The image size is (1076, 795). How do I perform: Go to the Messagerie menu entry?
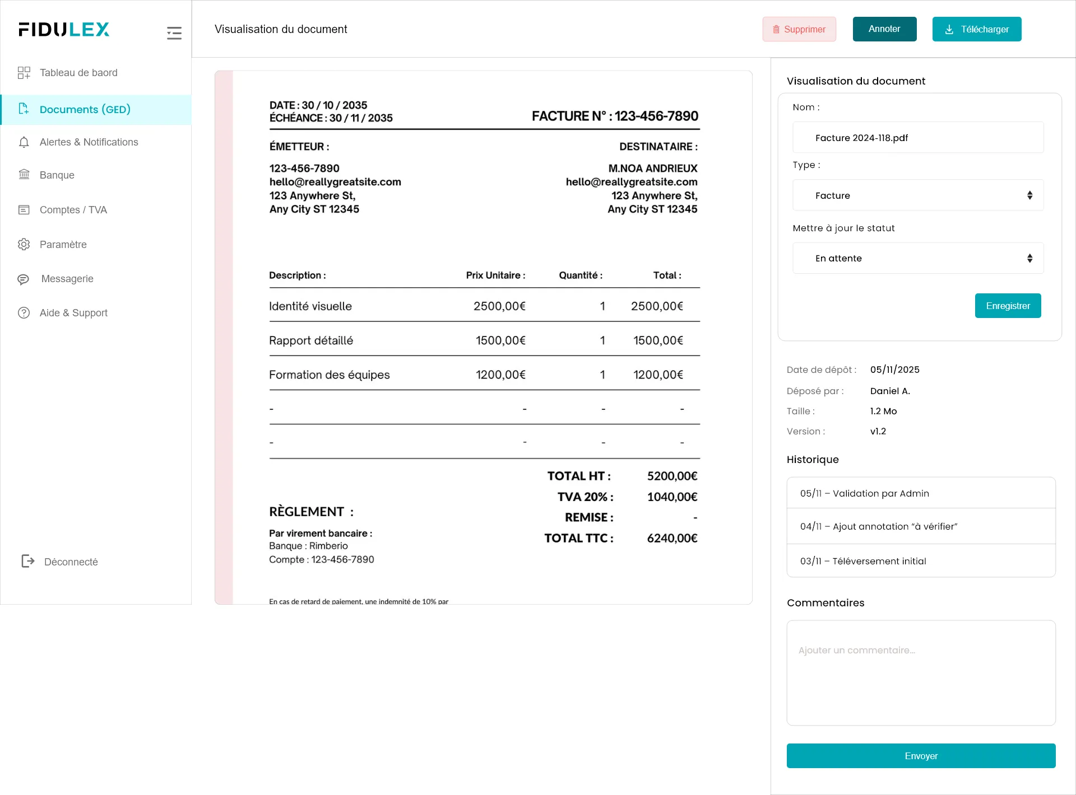(x=67, y=279)
